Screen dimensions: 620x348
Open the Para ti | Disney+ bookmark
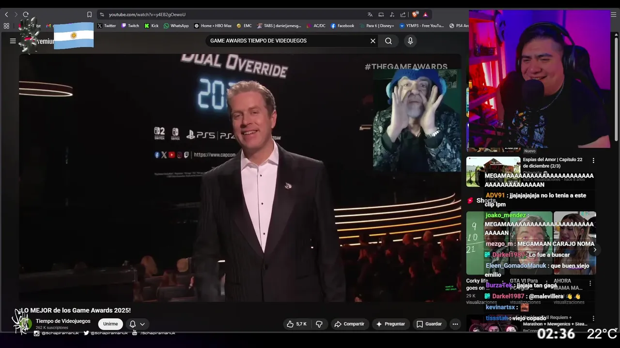tap(377, 26)
